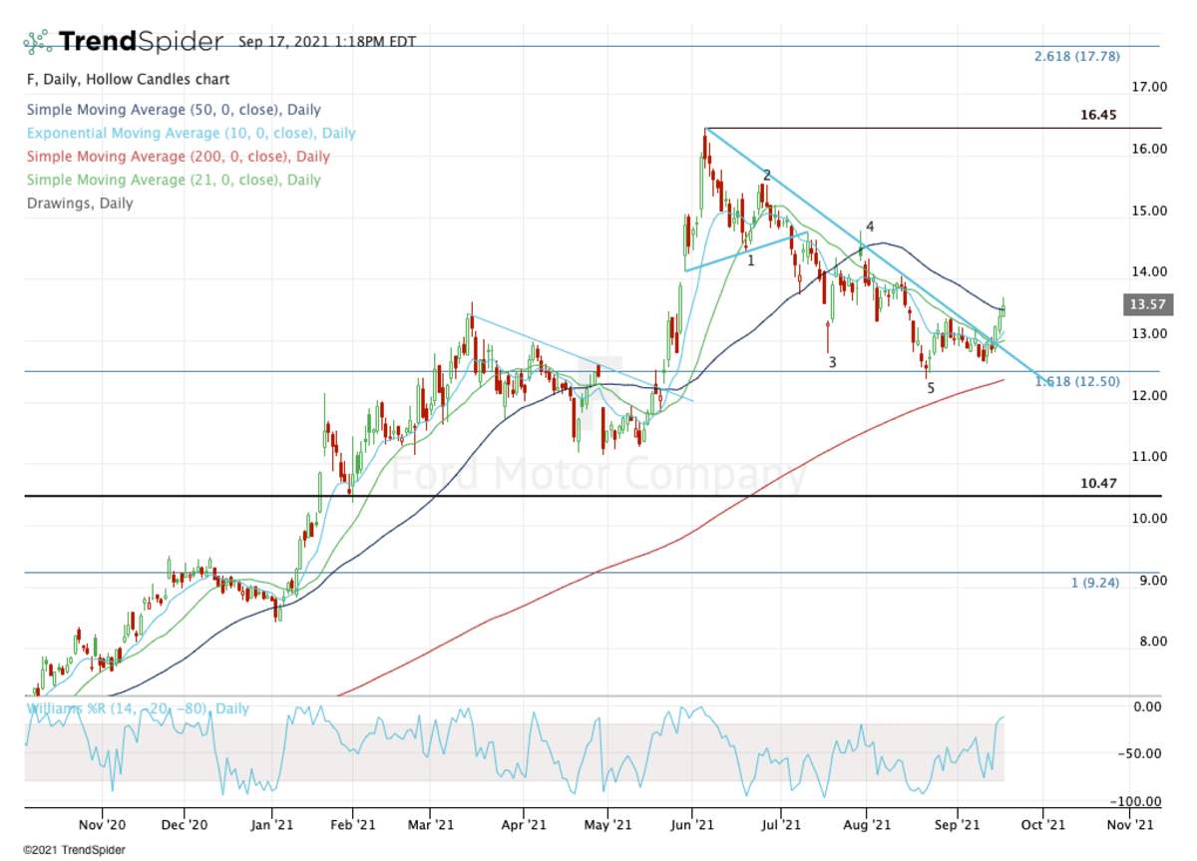The image size is (1197, 861).
Task: Click the TrendSpider brand name text
Action: coord(142,42)
